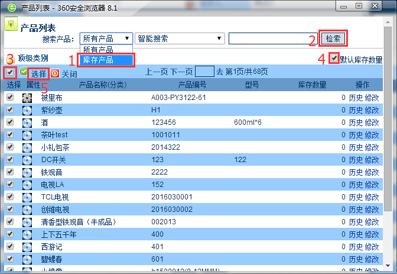Go to 下一页 next page link
The image size is (397, 274).
coord(178,72)
